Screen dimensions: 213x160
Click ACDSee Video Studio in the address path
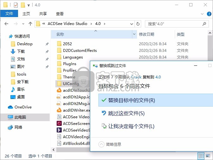pos(67,24)
